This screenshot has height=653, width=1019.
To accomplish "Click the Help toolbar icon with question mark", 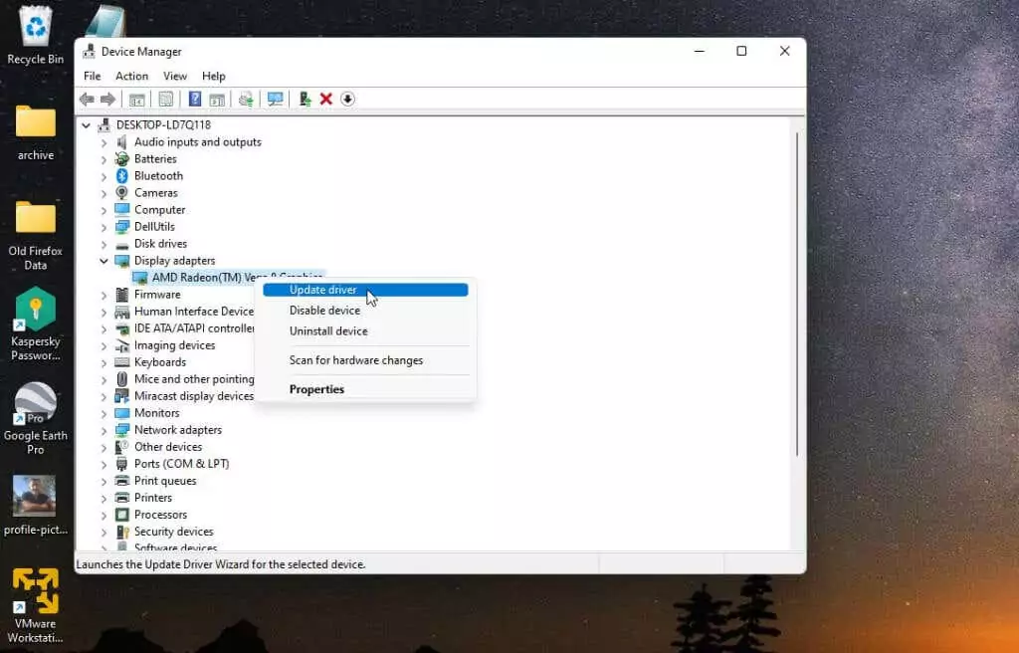I will (195, 99).
